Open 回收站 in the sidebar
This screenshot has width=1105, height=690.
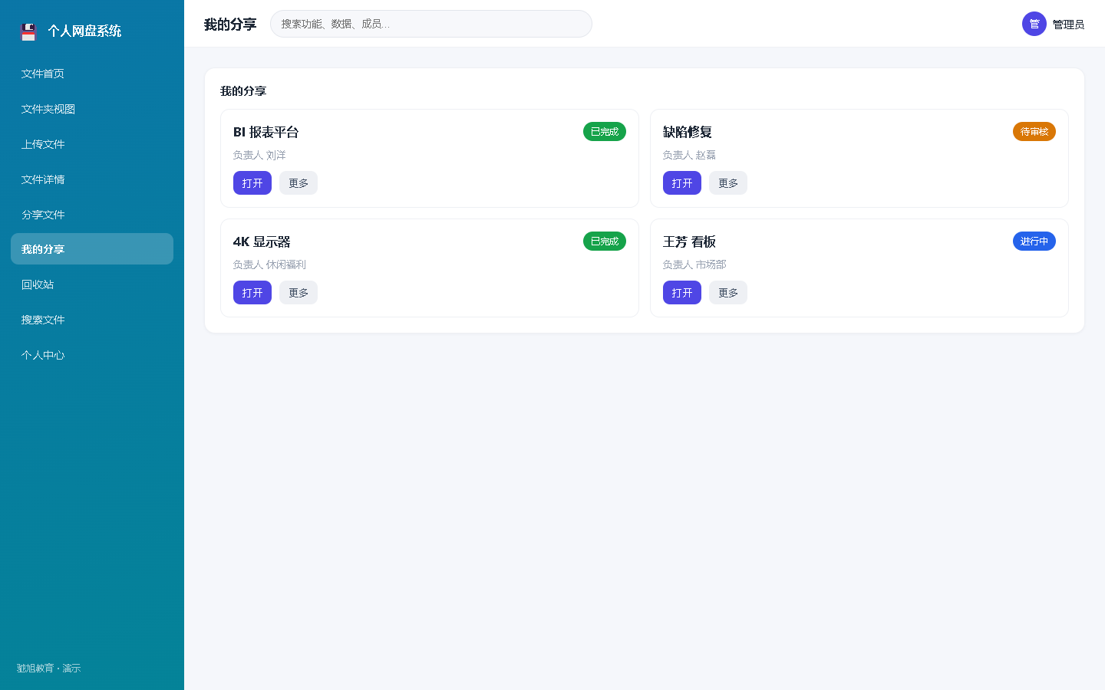[x=92, y=284]
